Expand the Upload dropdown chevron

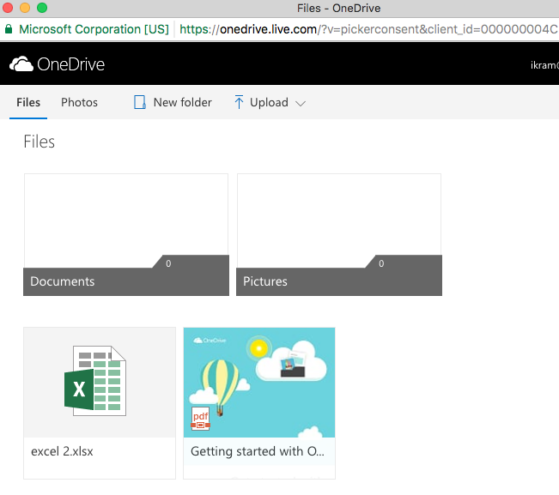click(301, 103)
